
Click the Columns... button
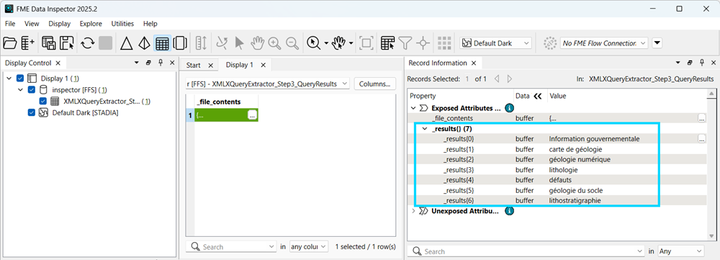point(374,84)
